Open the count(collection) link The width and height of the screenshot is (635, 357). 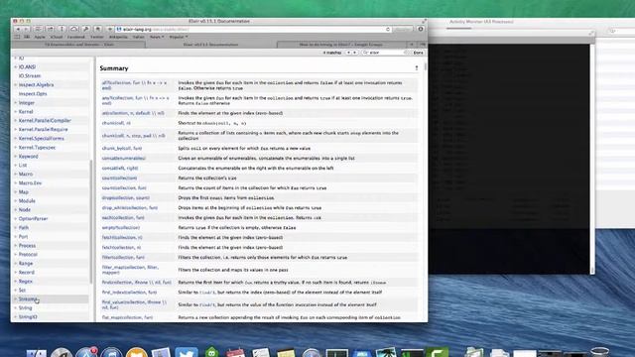[x=119, y=178]
